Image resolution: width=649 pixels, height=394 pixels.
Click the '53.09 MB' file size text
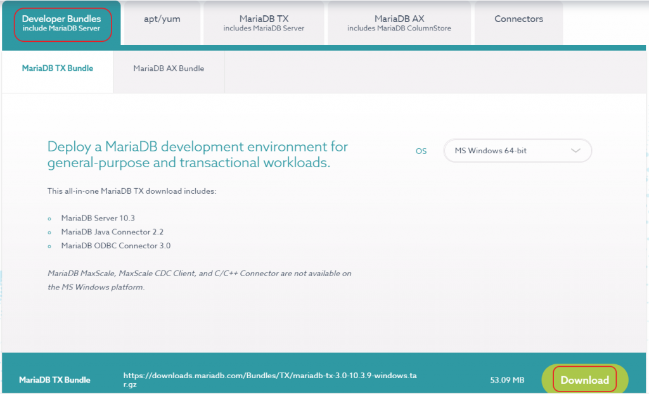pos(507,380)
